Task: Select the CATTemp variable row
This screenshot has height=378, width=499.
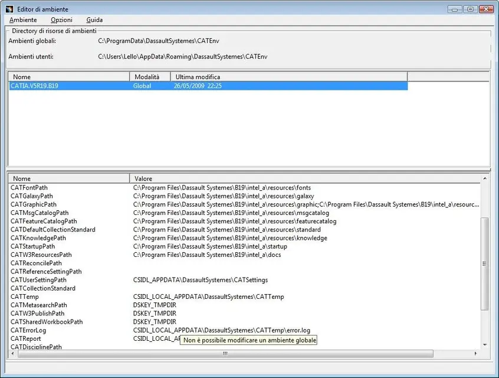Action: [25, 297]
